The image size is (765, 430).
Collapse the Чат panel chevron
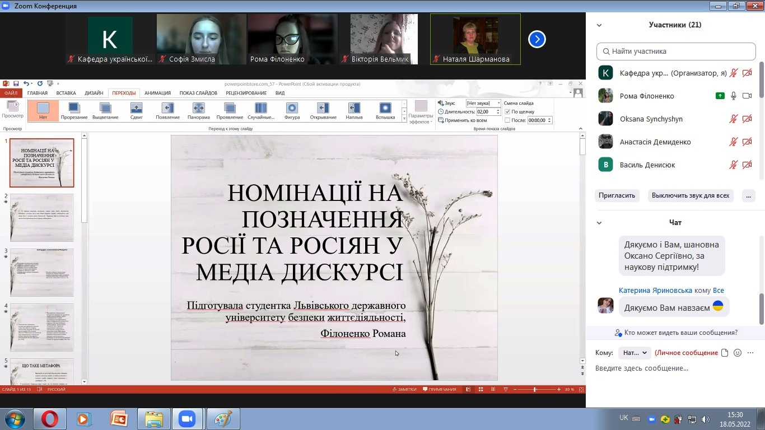pos(599,223)
